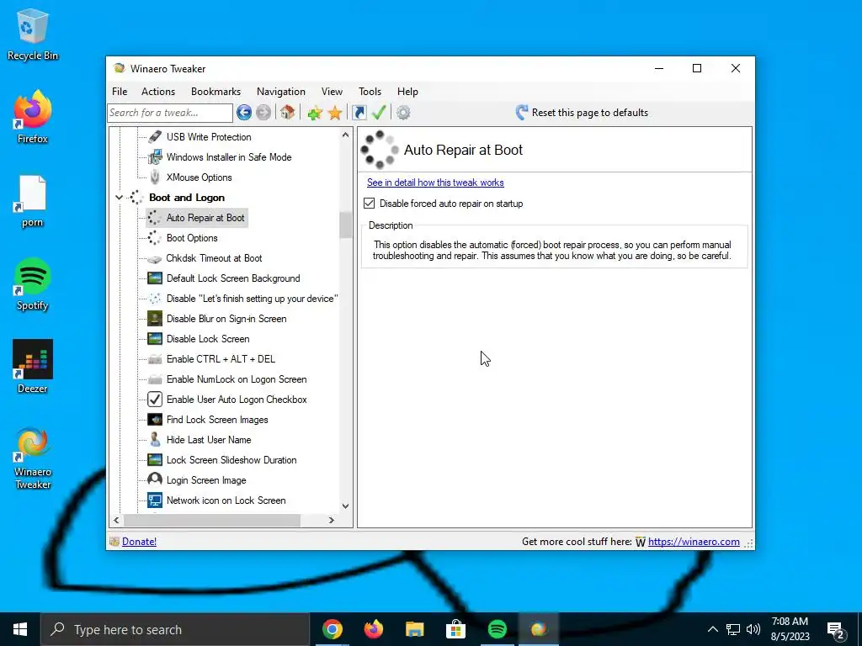The height and width of the screenshot is (646, 862).
Task: Click the Winaero Tweaker desktop shortcut
Action: [x=33, y=458]
